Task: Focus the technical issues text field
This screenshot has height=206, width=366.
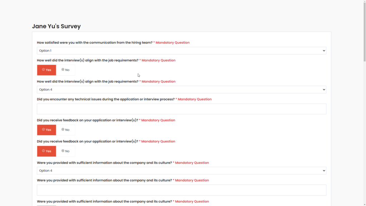Action: tap(181, 109)
